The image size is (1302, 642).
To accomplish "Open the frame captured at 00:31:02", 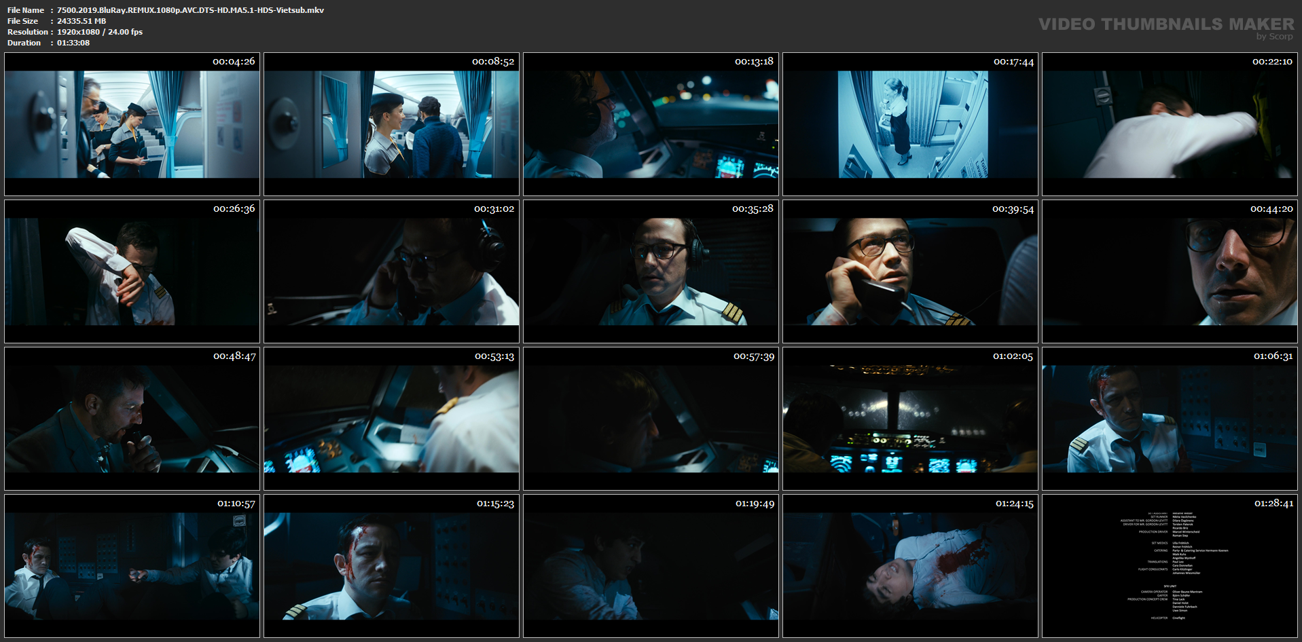I will [391, 271].
